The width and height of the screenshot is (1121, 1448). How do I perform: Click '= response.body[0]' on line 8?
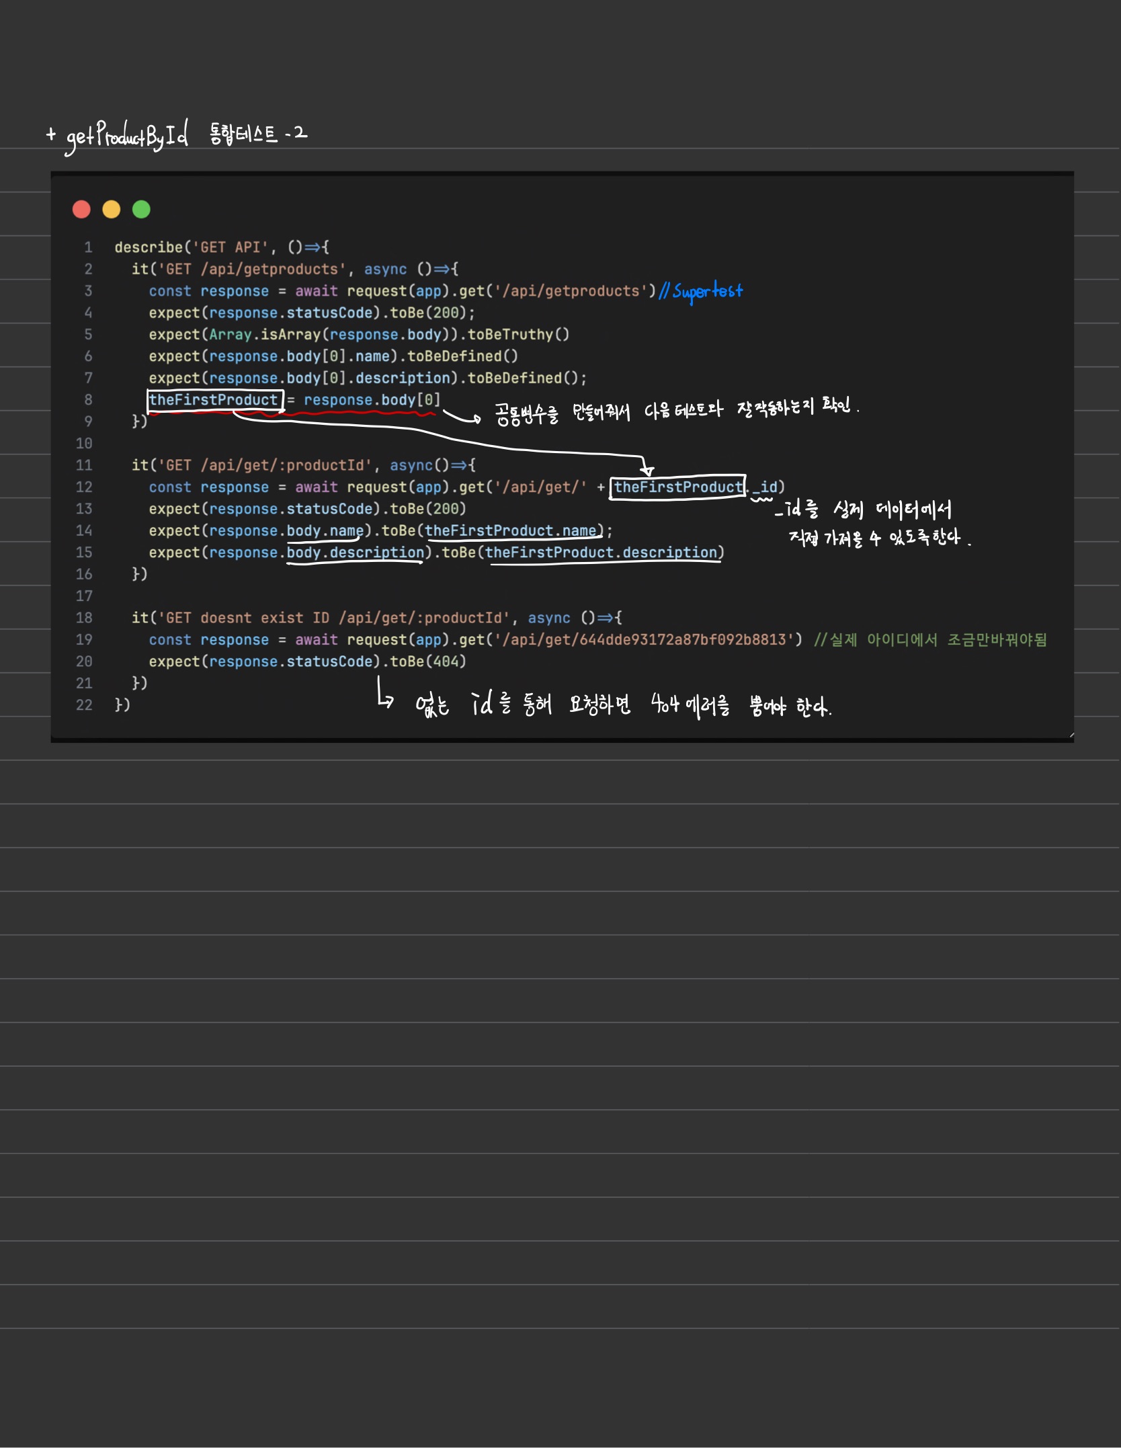(364, 400)
